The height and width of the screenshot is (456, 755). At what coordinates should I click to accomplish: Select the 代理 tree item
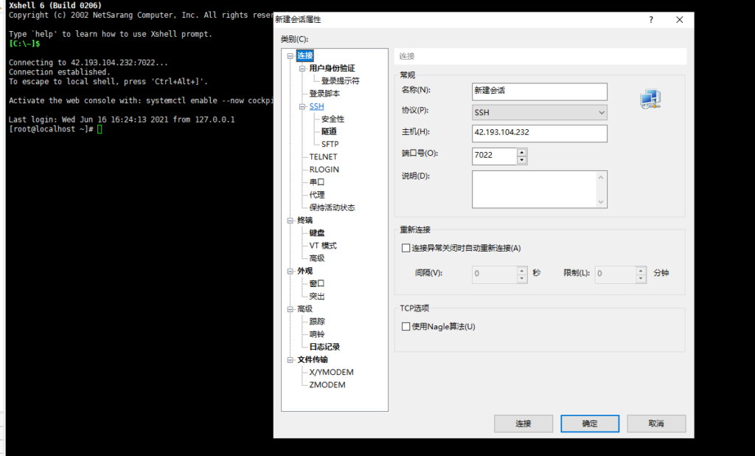pyautogui.click(x=317, y=195)
